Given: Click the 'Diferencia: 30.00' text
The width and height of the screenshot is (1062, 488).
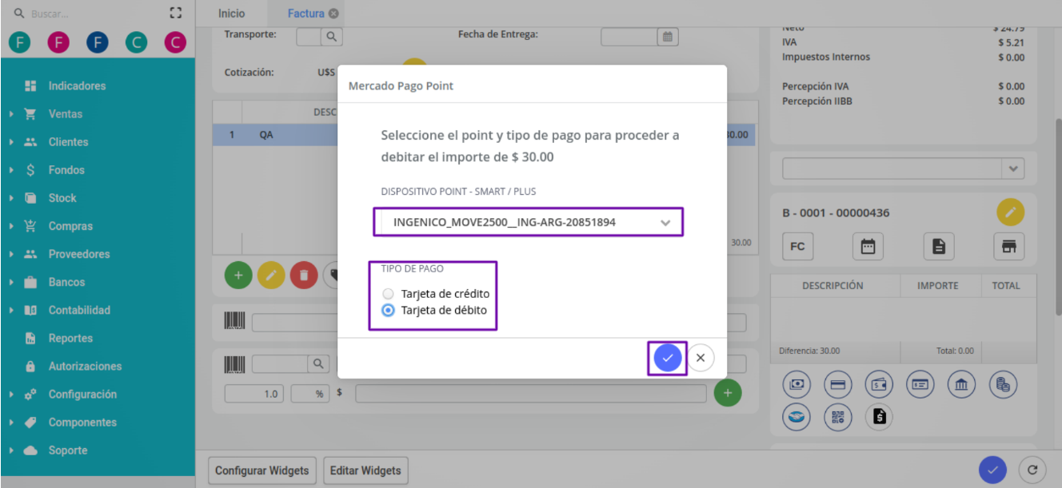Looking at the screenshot, I should click(808, 351).
